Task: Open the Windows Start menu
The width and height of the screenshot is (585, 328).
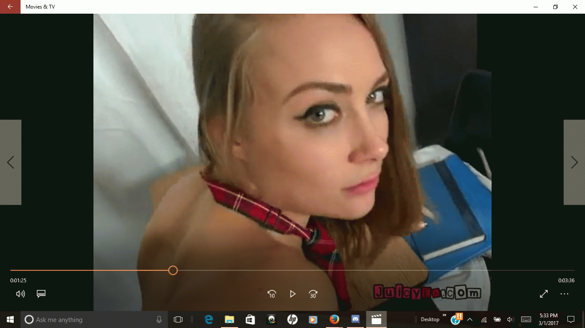Action: pos(10,319)
